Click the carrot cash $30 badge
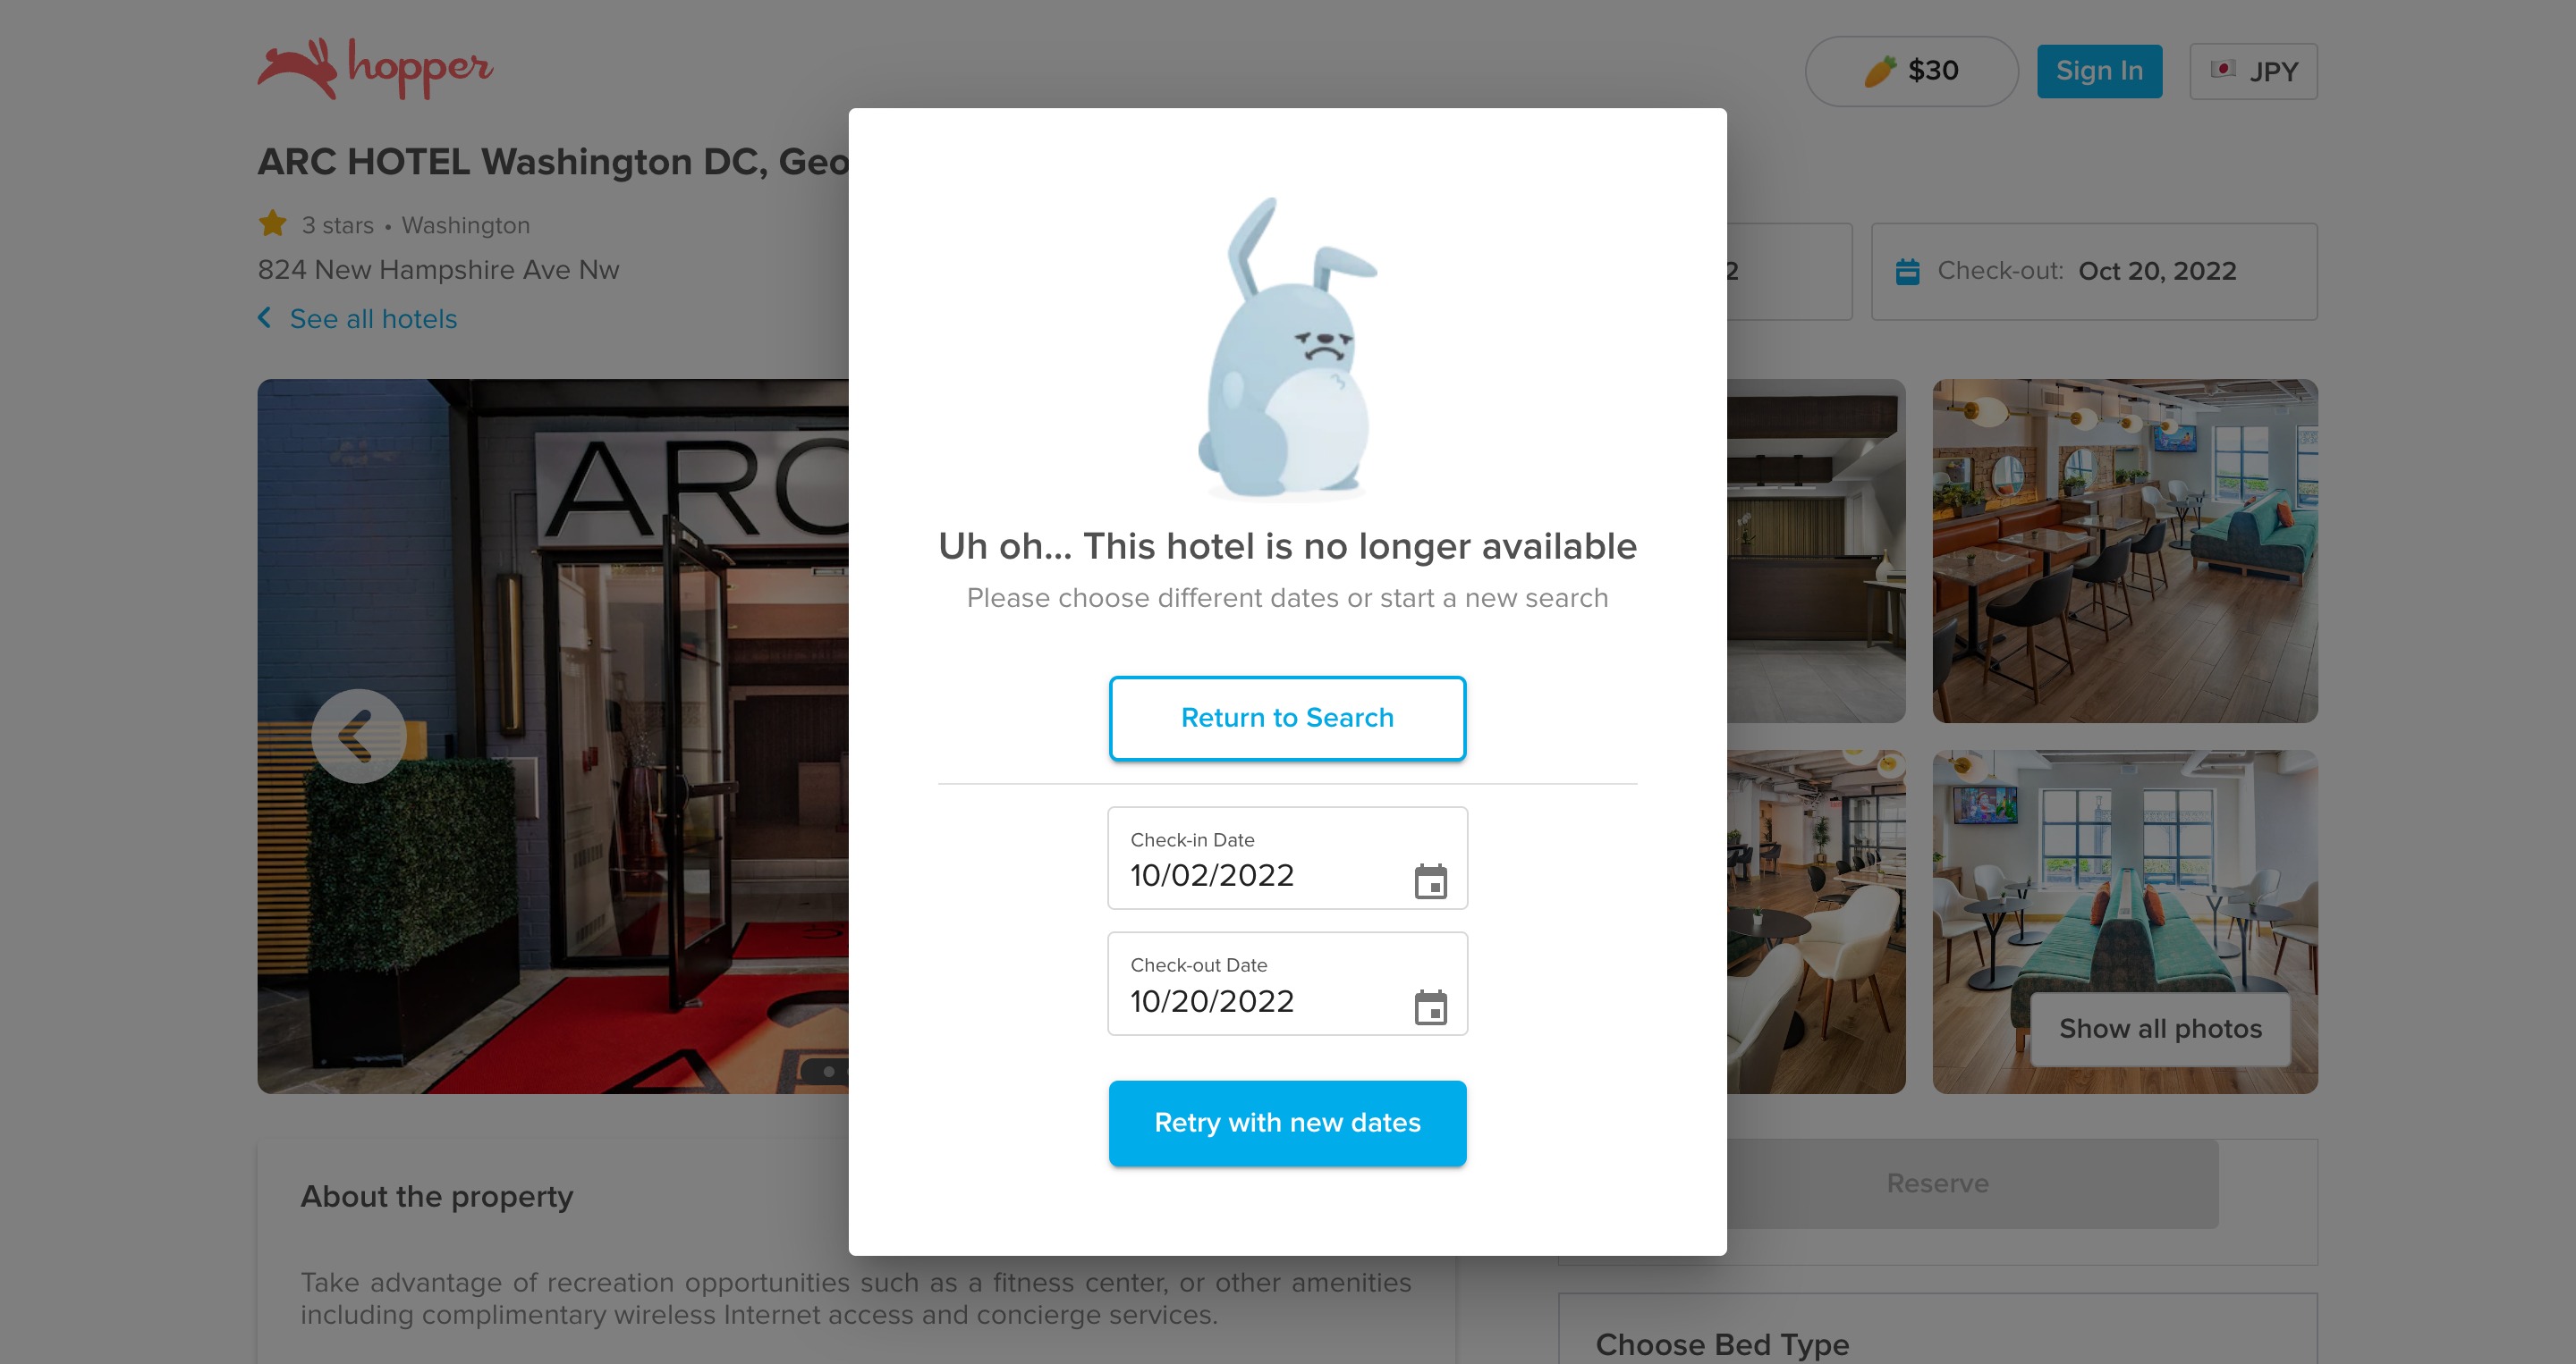 pyautogui.click(x=1911, y=71)
